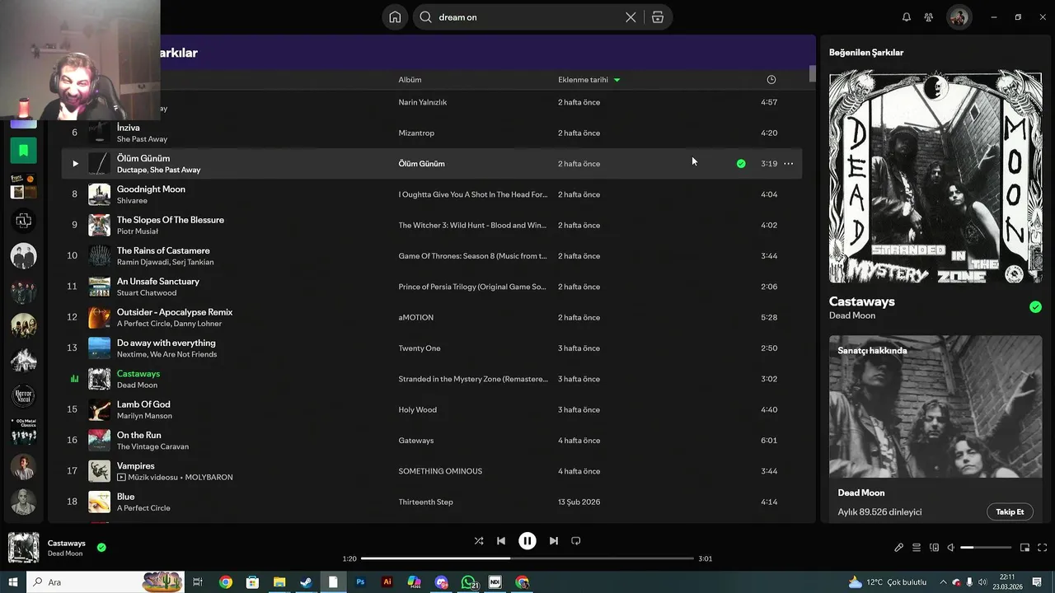Select the Goodnight Moon track row

pyautogui.click(x=430, y=194)
